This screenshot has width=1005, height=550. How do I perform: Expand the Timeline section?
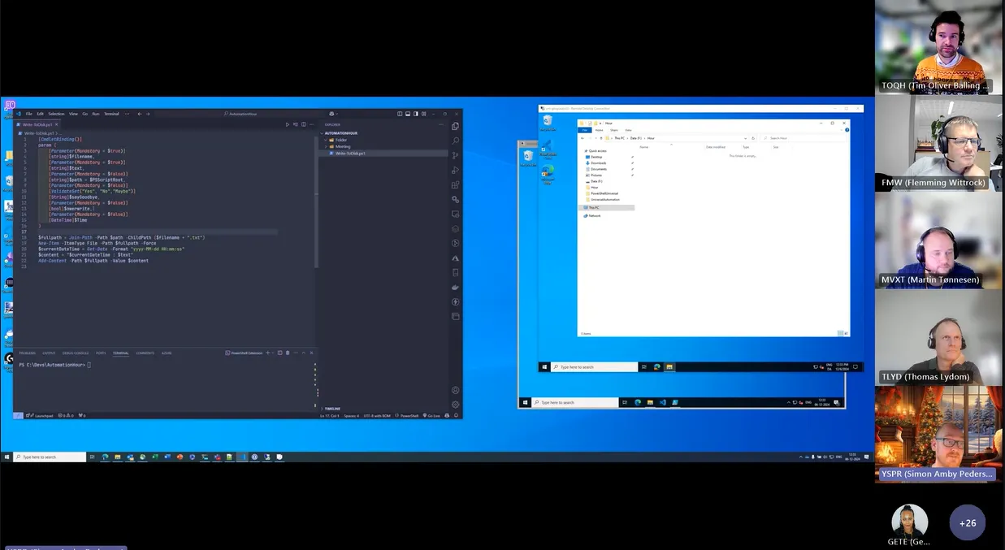tap(332, 409)
